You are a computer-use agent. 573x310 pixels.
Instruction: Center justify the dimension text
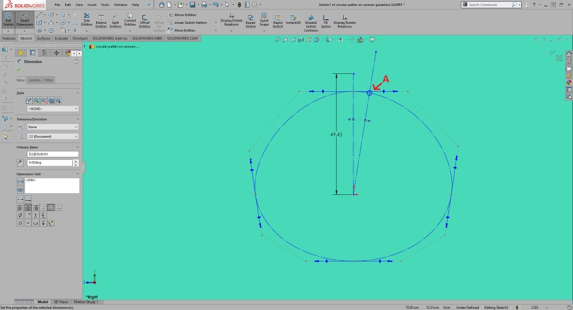click(x=28, y=207)
